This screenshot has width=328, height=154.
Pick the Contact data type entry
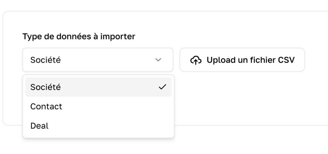46,106
